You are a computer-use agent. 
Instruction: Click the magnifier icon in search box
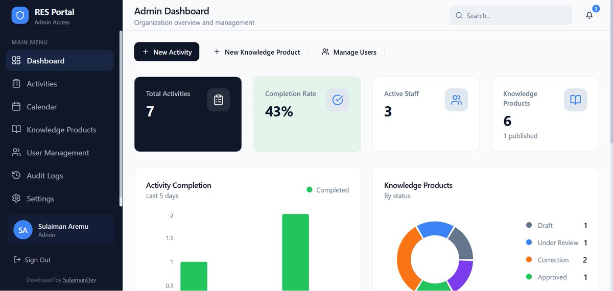coord(459,15)
